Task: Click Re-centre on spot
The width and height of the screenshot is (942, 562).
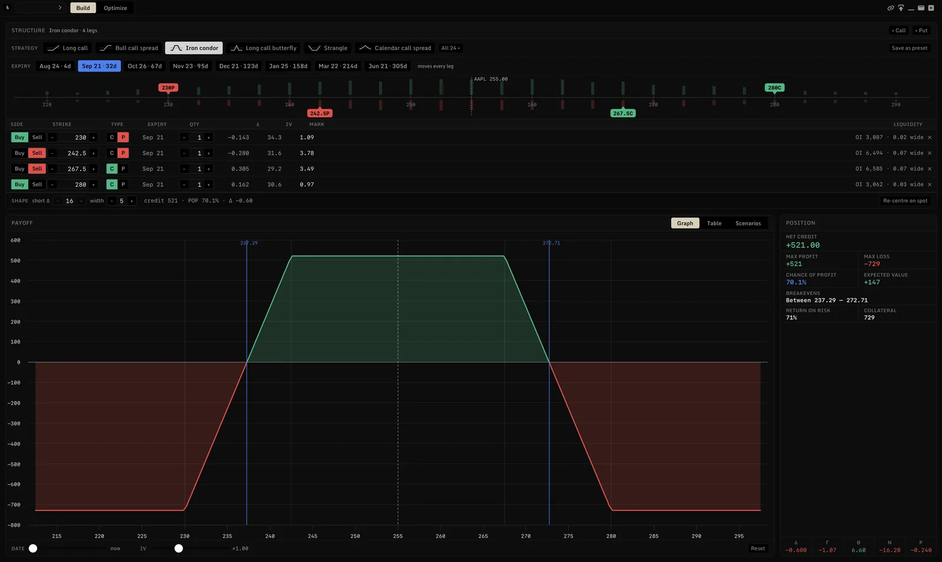Action: pos(905,201)
